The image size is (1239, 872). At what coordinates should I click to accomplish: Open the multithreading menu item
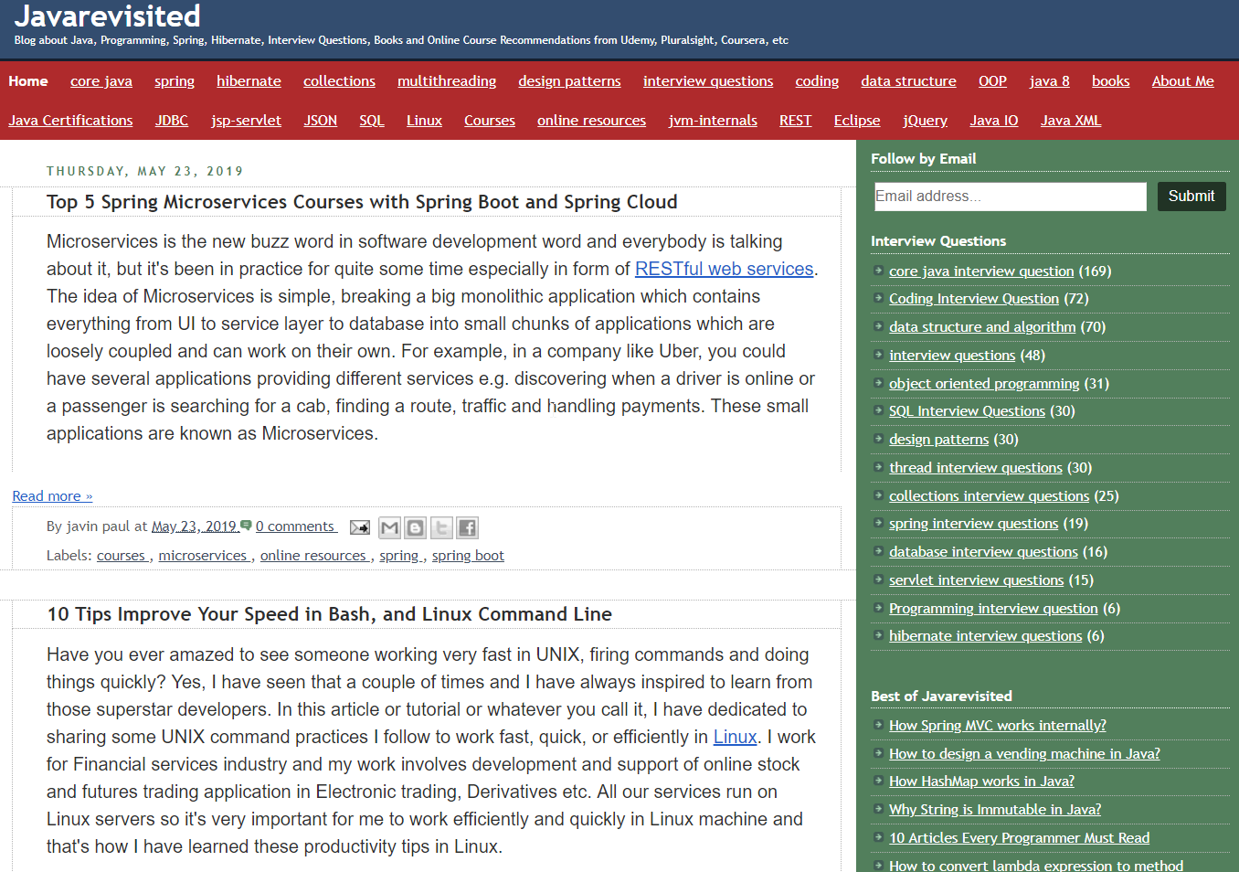click(x=447, y=81)
